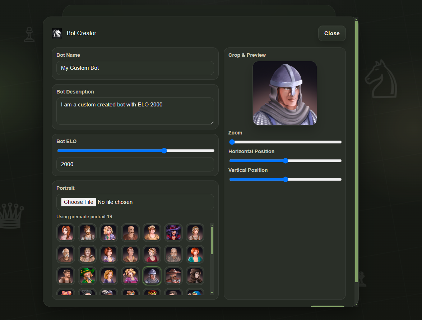
Task: Select the bald mustached man portrait
Action: click(130, 233)
